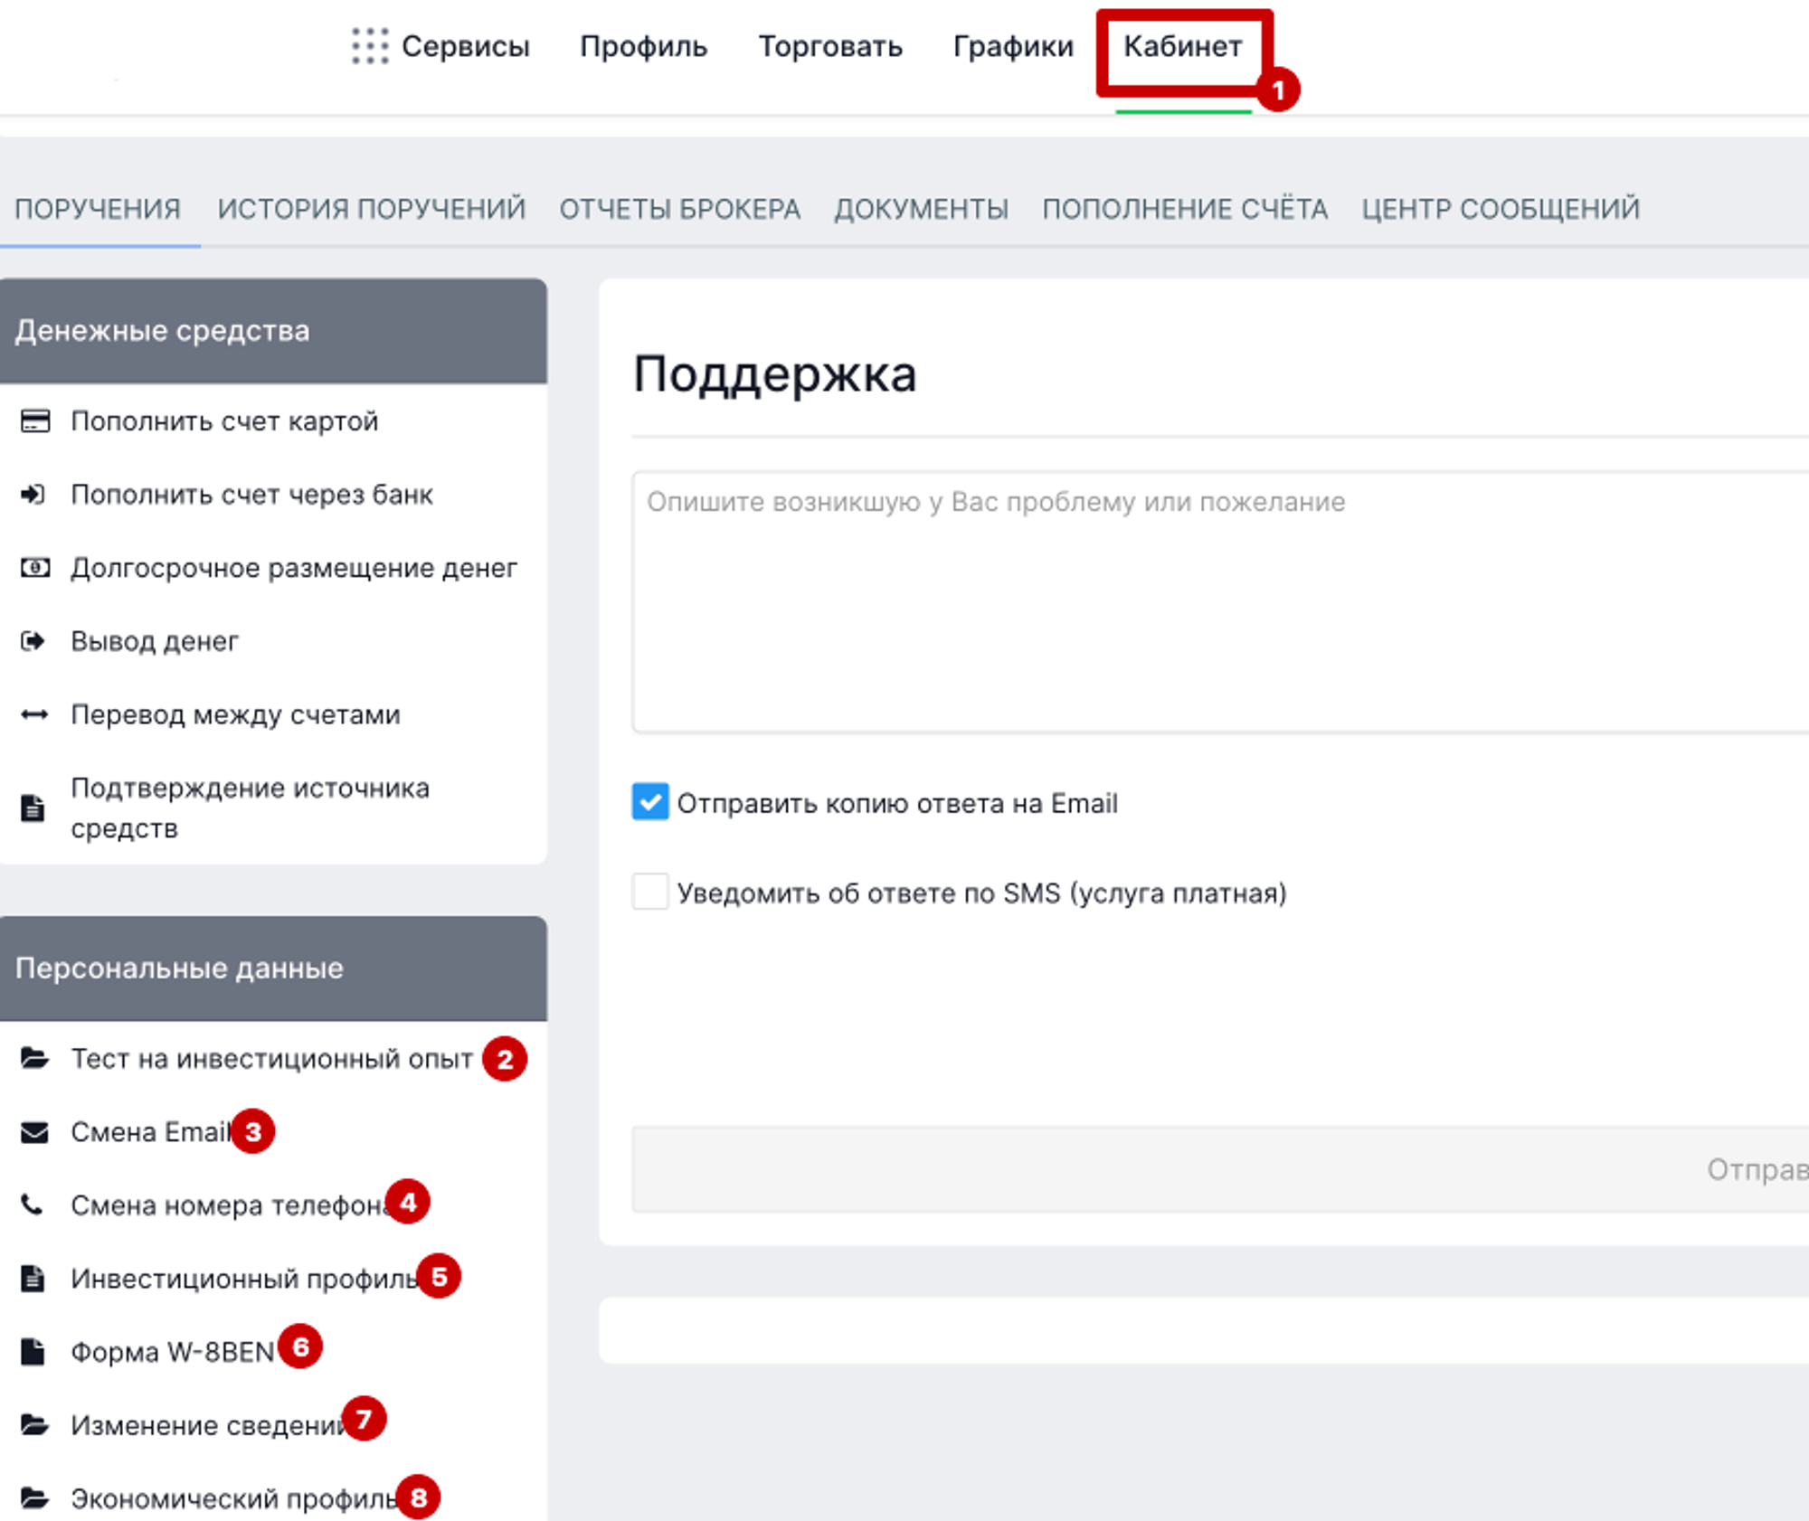Select Смена Email
Image resolution: width=1809 pixels, height=1521 pixels.
click(151, 1131)
